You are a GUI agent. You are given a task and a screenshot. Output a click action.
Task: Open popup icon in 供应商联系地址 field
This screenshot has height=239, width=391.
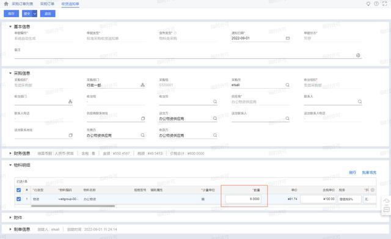click(143, 119)
